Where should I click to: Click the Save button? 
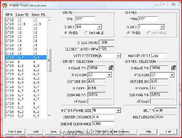click(53, 131)
